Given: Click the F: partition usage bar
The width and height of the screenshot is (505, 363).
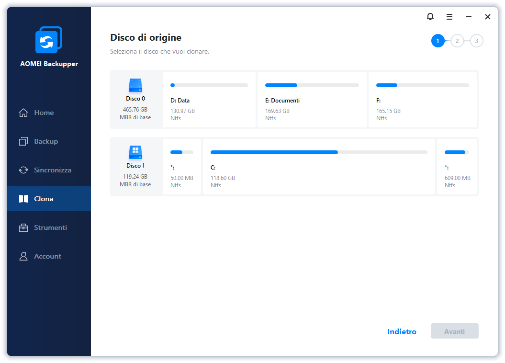Looking at the screenshot, I should [423, 85].
